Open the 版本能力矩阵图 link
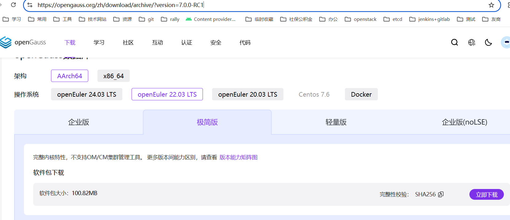510x220 pixels. click(238, 157)
